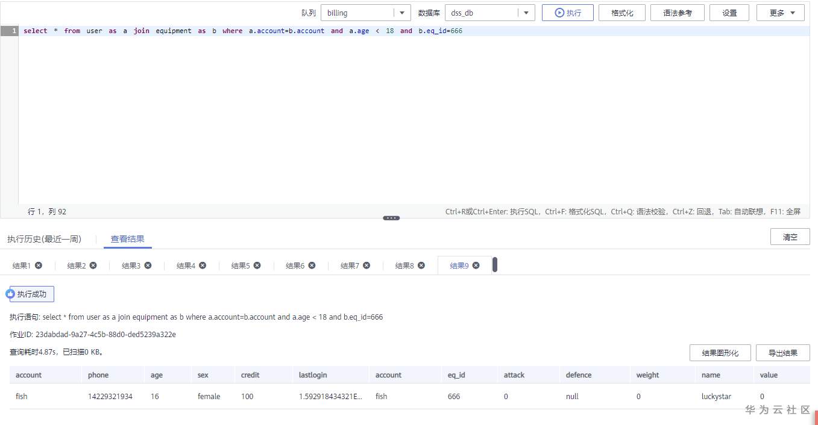This screenshot has width=818, height=425.
Task: Expand the 更多 dropdown menu
Action: pos(780,12)
